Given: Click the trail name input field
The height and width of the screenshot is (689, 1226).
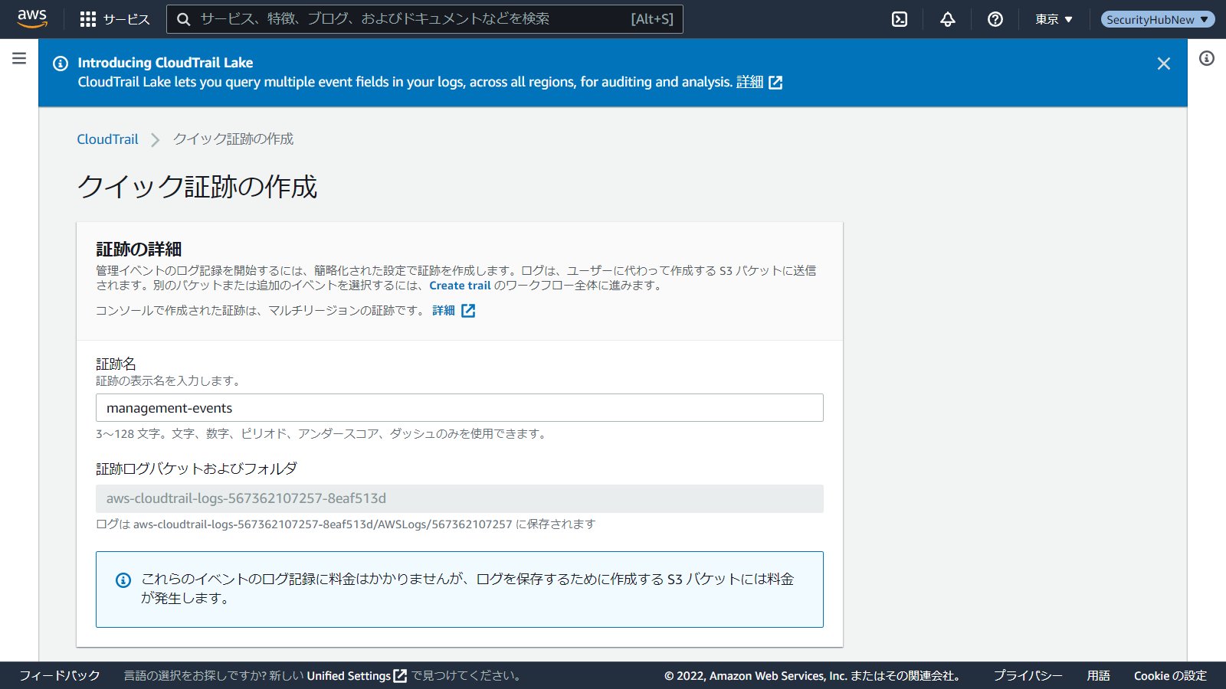Looking at the screenshot, I should click(460, 408).
